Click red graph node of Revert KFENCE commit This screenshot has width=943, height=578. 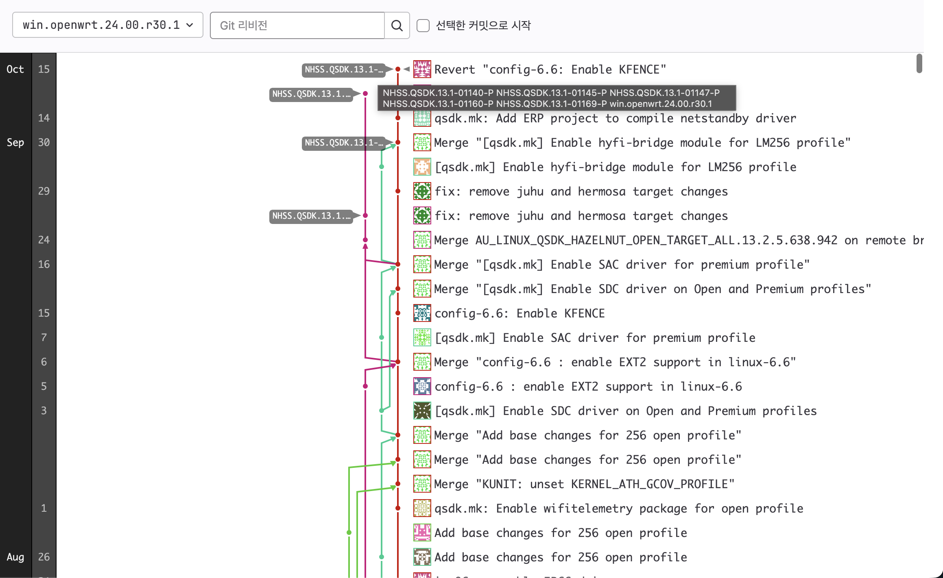coord(398,69)
